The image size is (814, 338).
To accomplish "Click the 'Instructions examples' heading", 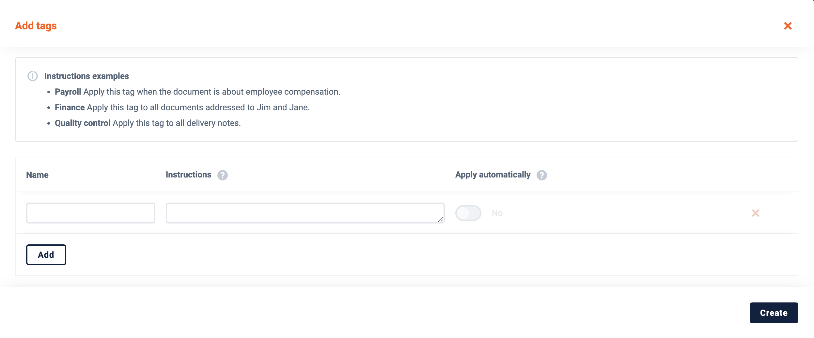I will pos(86,76).
